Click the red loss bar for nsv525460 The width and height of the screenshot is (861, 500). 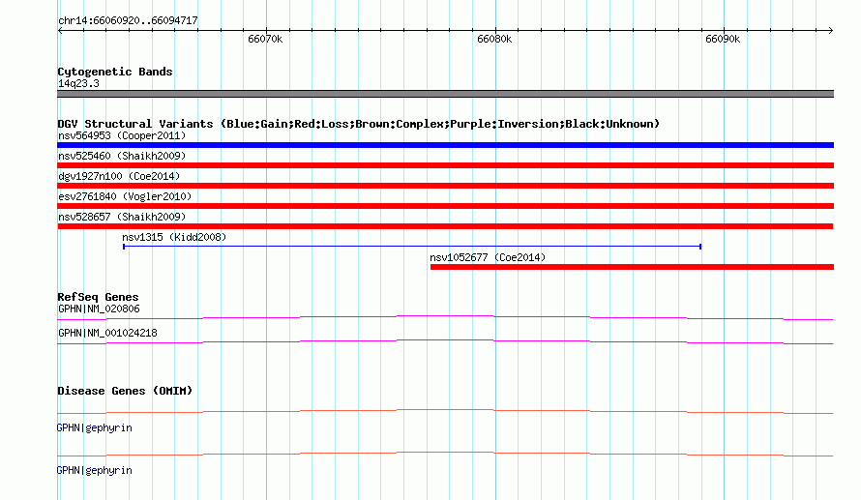point(445,165)
